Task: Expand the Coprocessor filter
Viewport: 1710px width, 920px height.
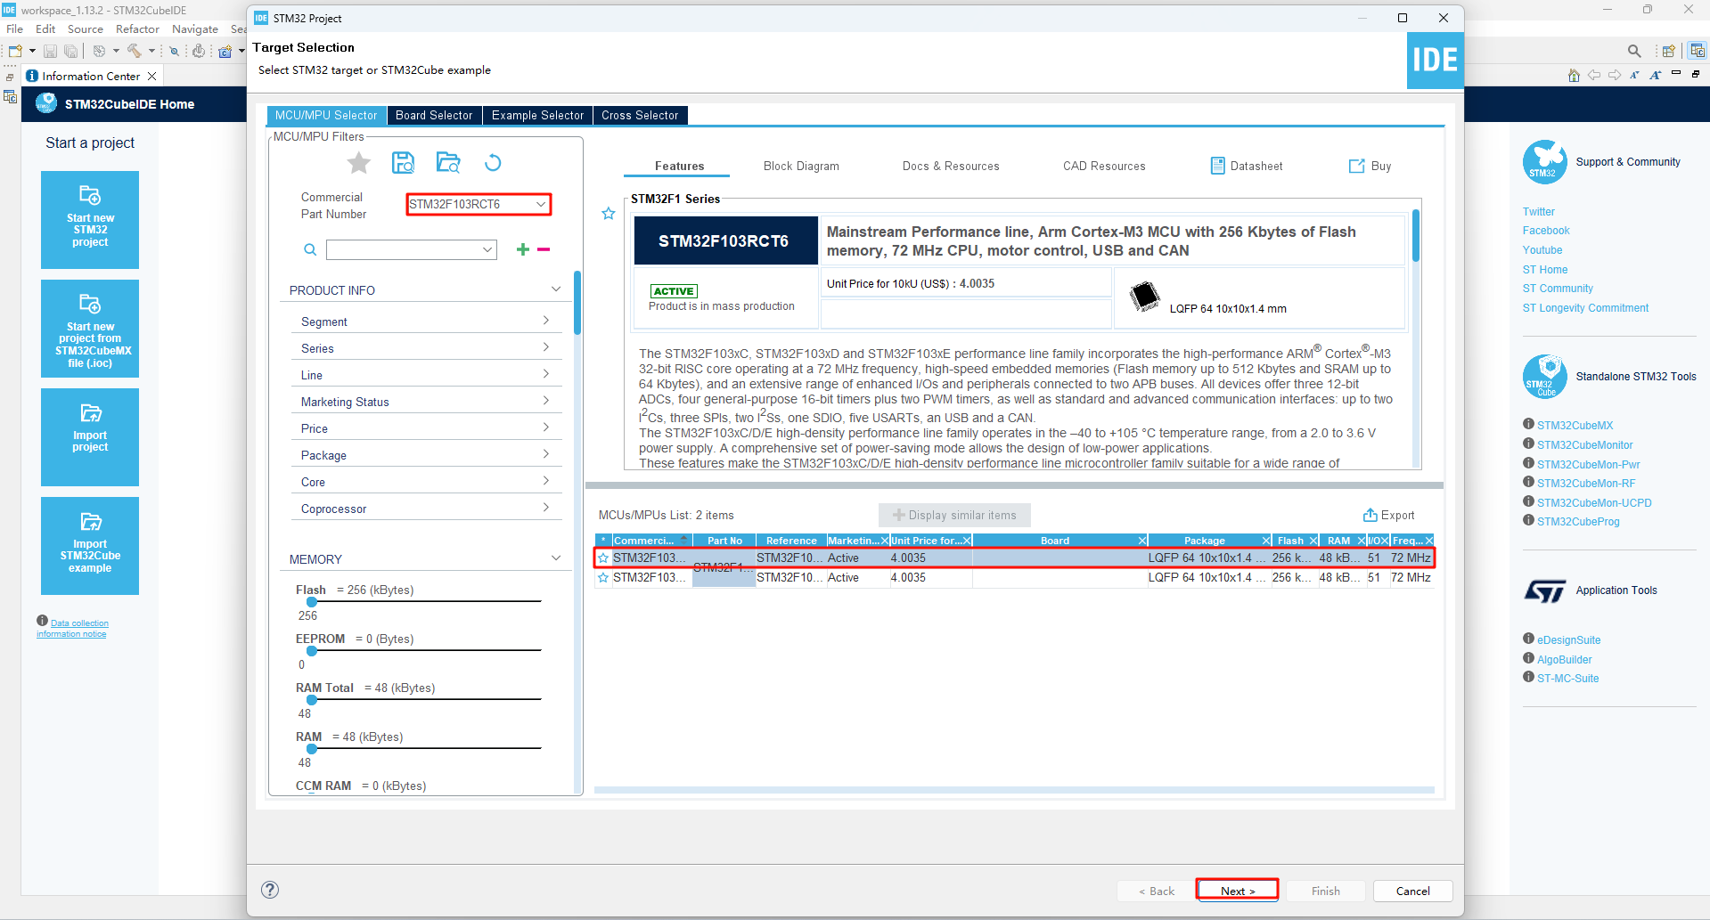Action: (x=546, y=508)
